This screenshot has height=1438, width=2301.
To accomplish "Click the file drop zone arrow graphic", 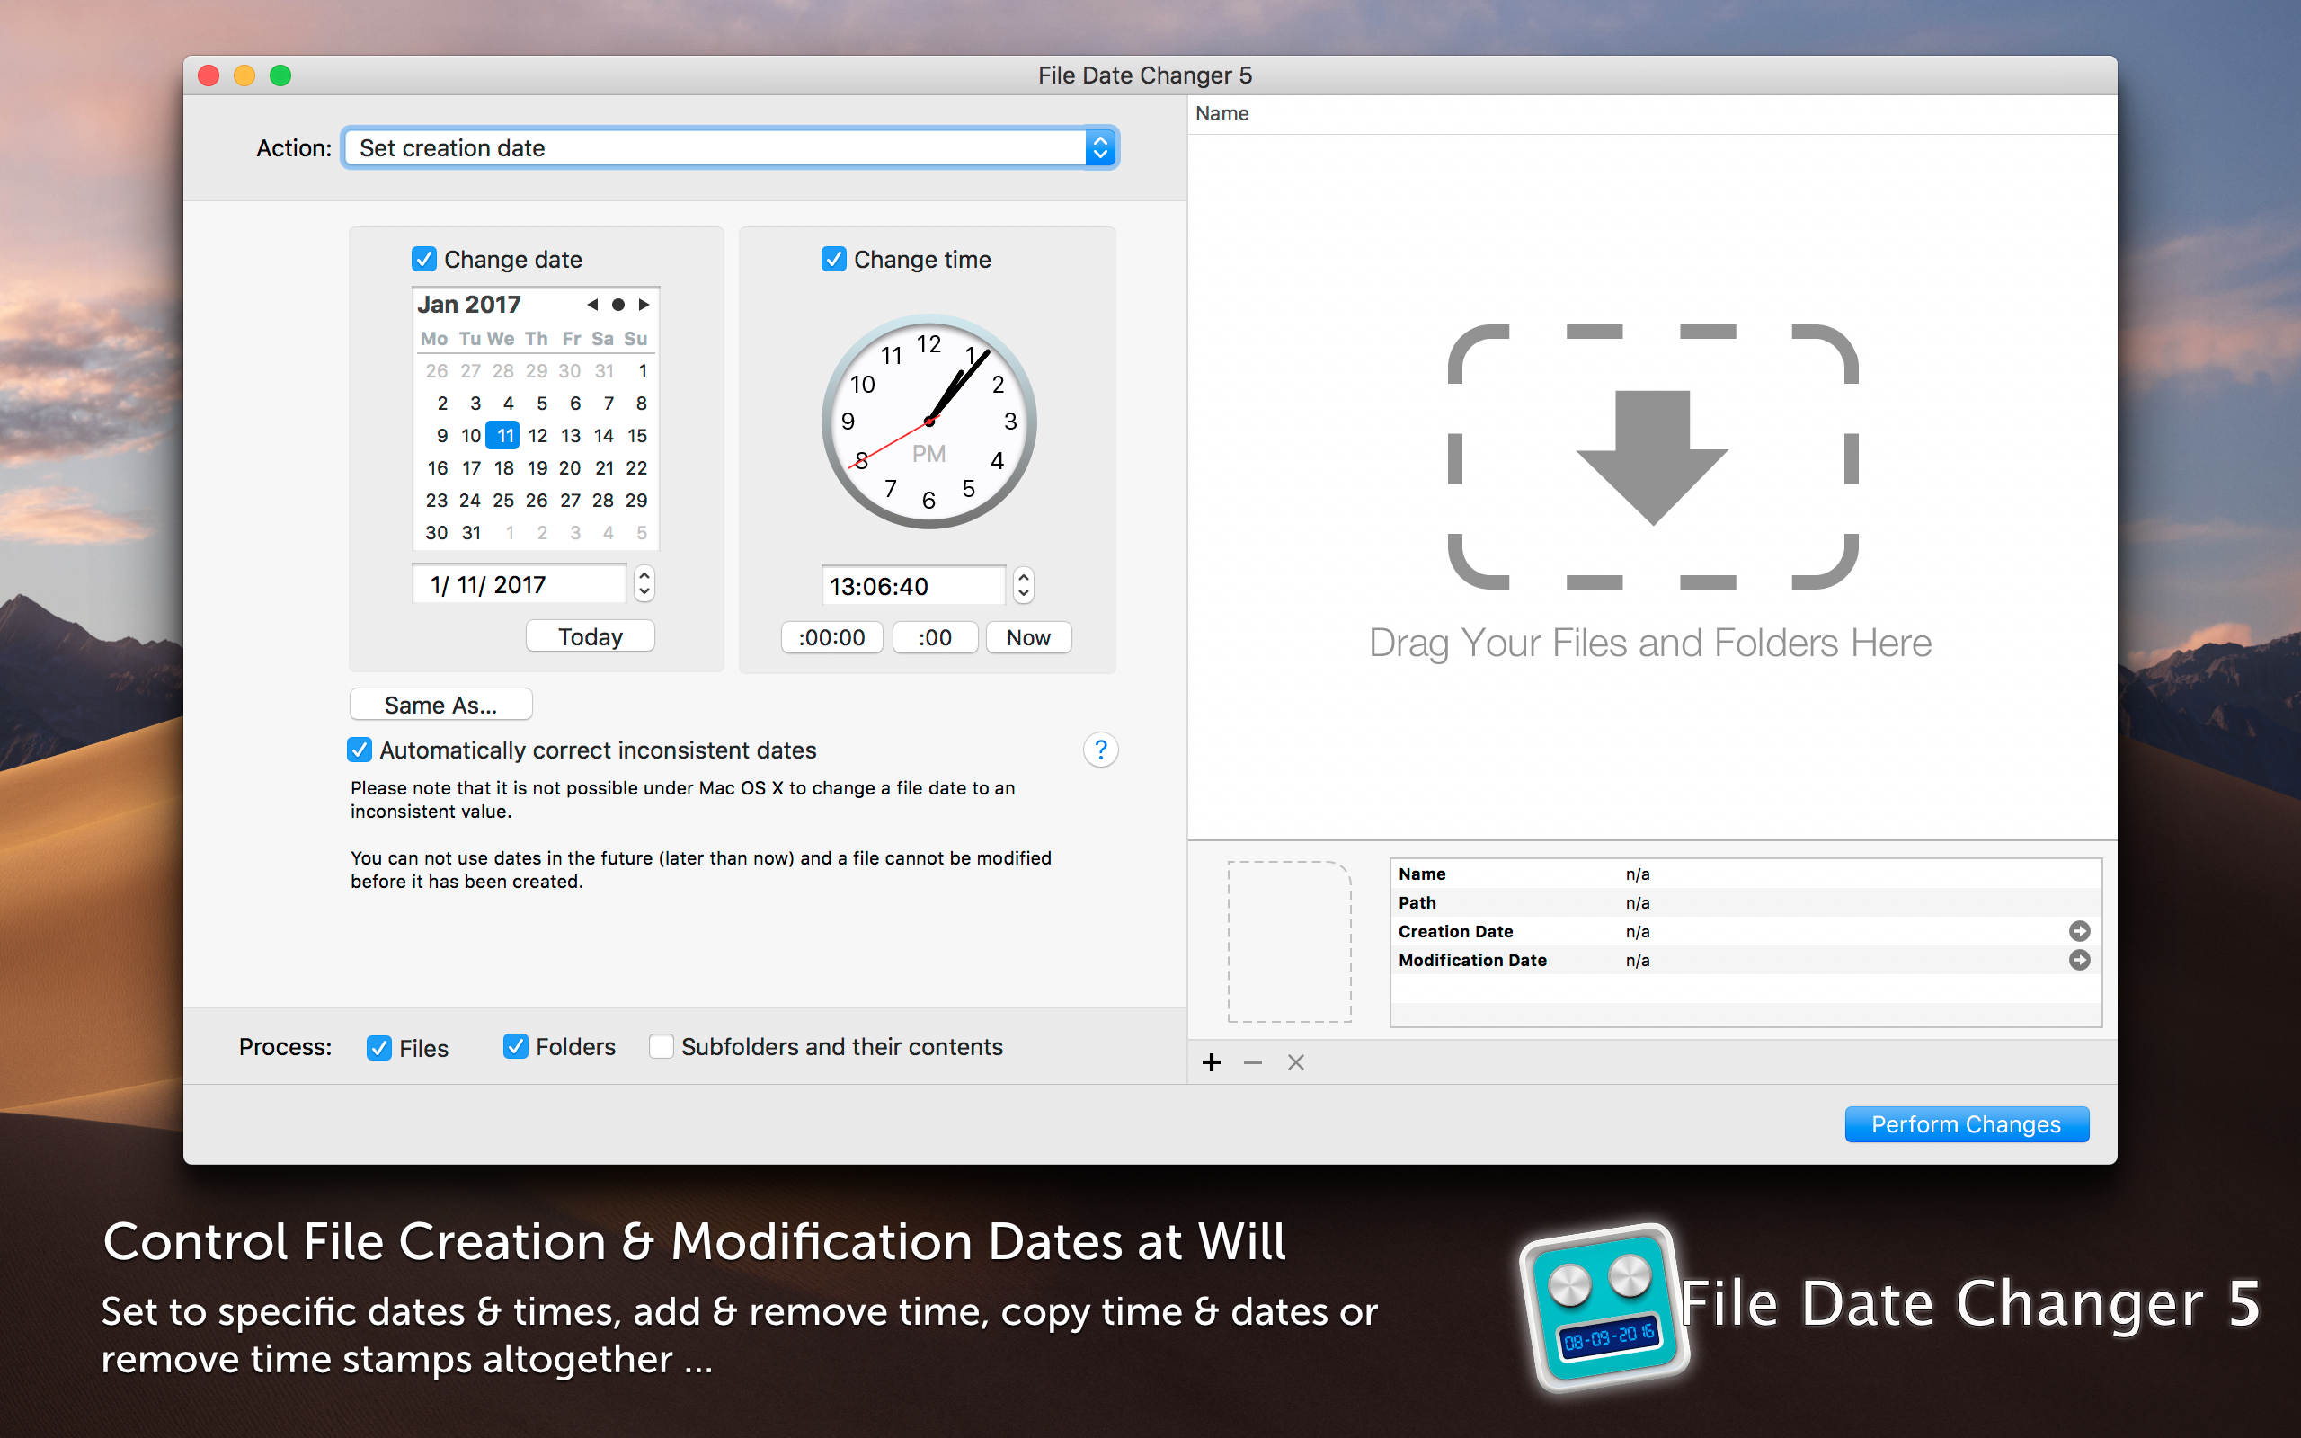I will 1653,457.
